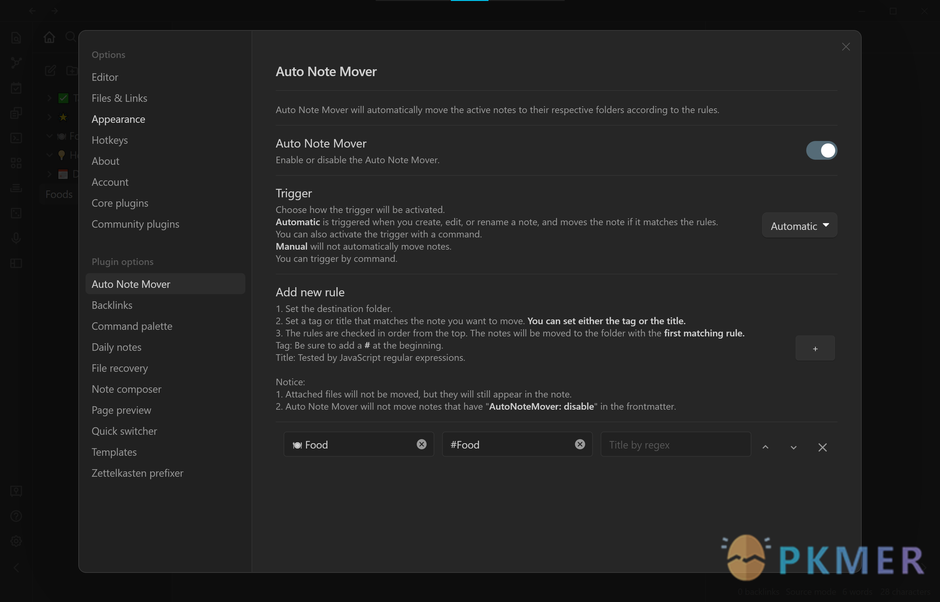Expand the green checkmark folder in file tree
This screenshot has height=602, width=940.
point(49,98)
